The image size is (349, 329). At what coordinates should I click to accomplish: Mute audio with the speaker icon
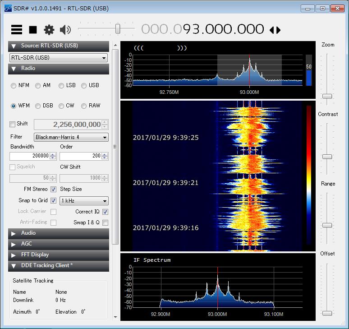65,30
